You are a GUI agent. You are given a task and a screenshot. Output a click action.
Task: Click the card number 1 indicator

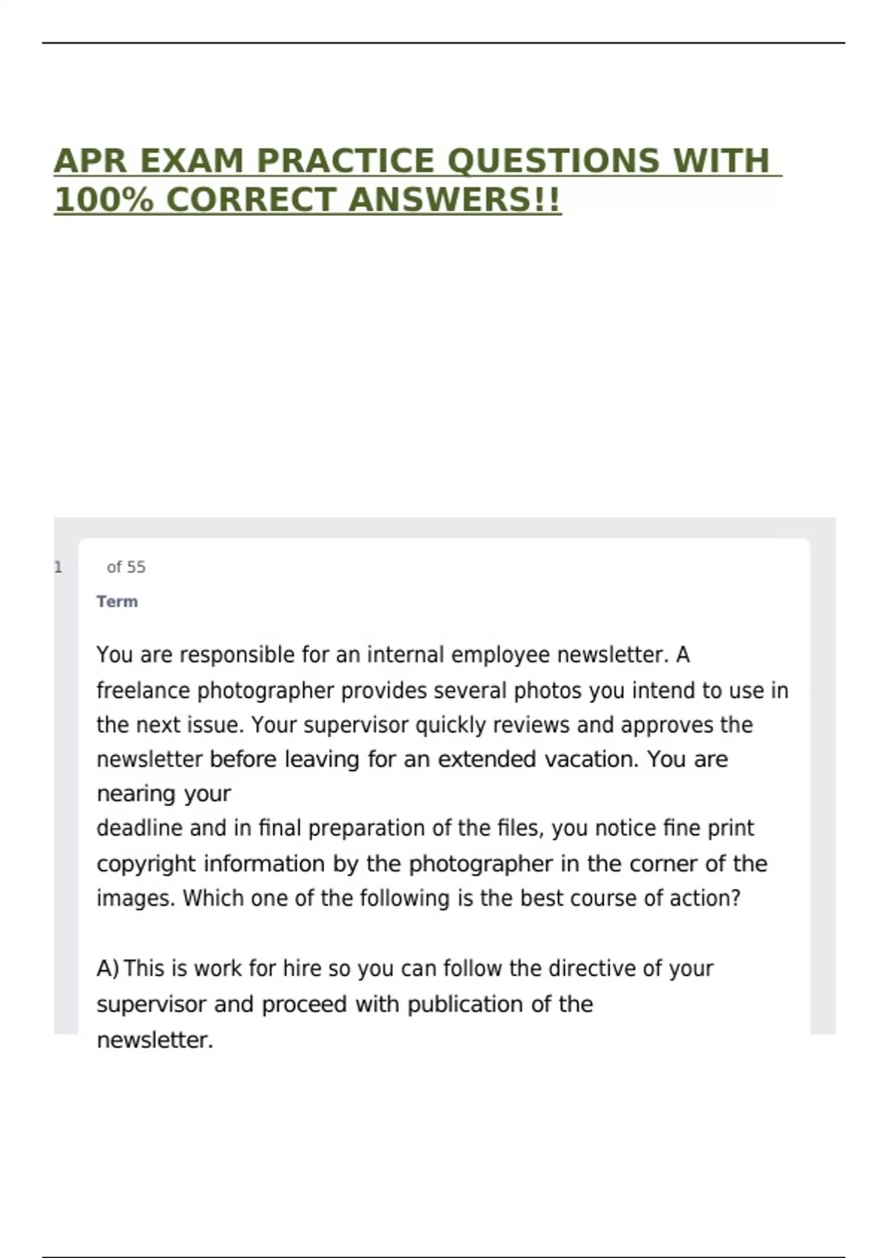point(58,568)
